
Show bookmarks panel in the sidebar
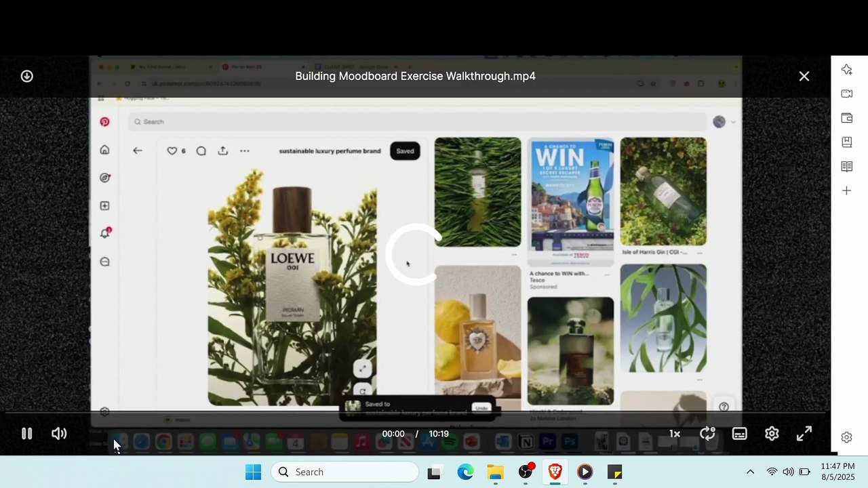pos(847,142)
